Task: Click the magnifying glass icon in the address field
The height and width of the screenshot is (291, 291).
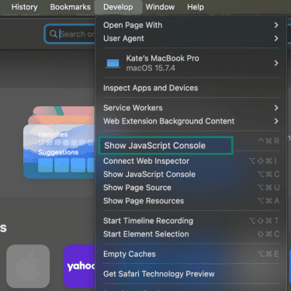Action: coord(53,34)
